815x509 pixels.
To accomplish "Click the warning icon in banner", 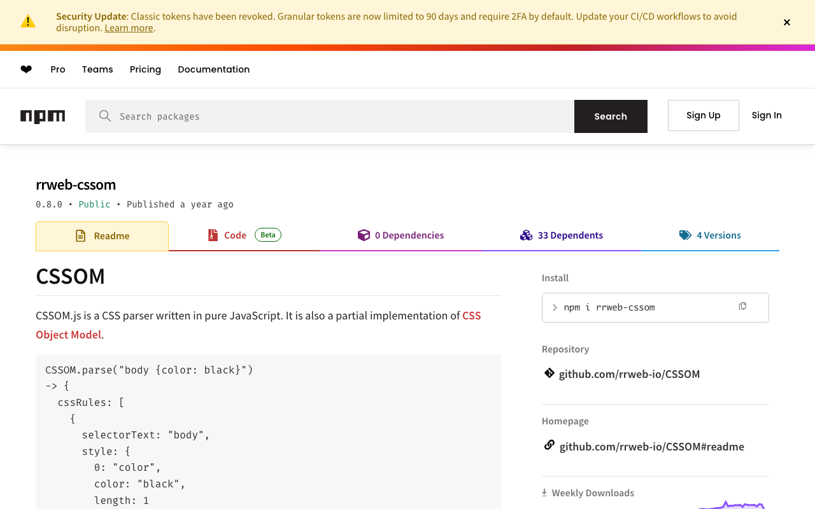I will [x=28, y=22].
